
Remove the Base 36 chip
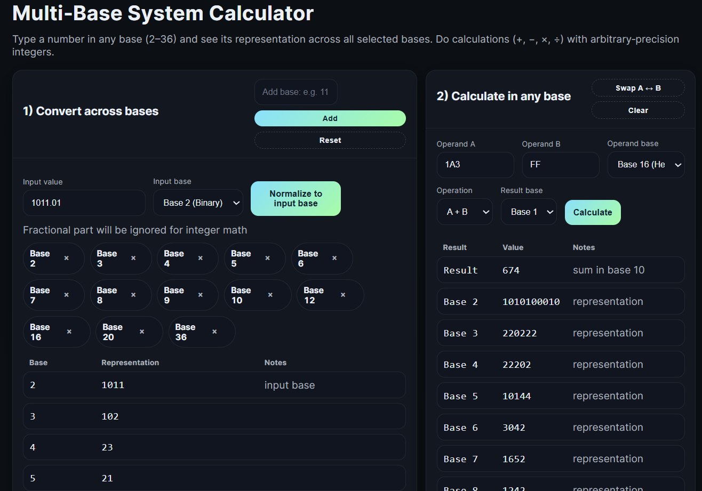click(215, 332)
